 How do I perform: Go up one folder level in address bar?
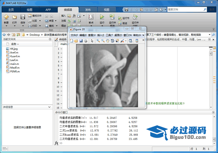click(14, 35)
